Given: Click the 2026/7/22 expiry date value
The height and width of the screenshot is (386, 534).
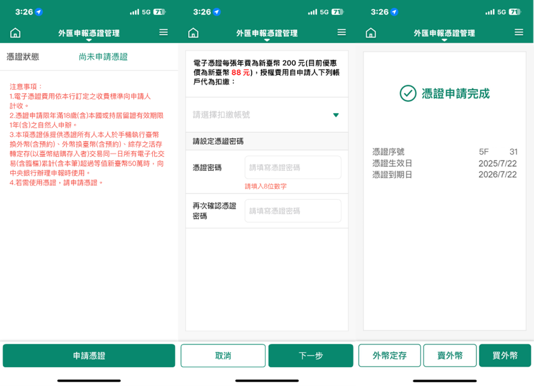Looking at the screenshot, I should point(497,175).
